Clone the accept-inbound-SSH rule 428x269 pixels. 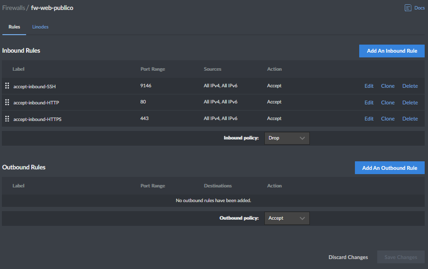(388, 86)
